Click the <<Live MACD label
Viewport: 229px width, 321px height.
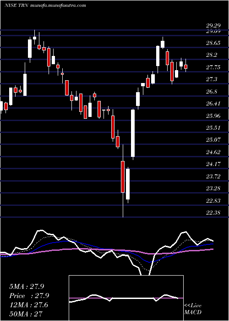(193, 309)
